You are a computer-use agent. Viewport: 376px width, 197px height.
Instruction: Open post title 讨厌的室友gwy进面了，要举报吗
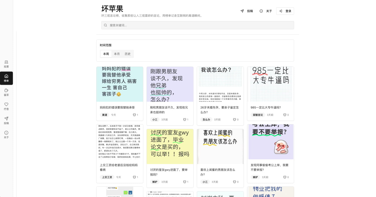169,172
